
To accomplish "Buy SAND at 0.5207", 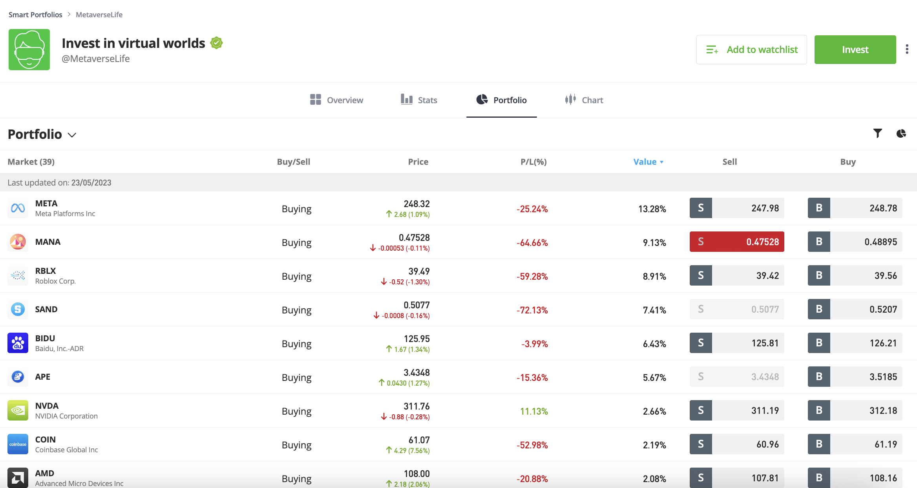I will [855, 309].
